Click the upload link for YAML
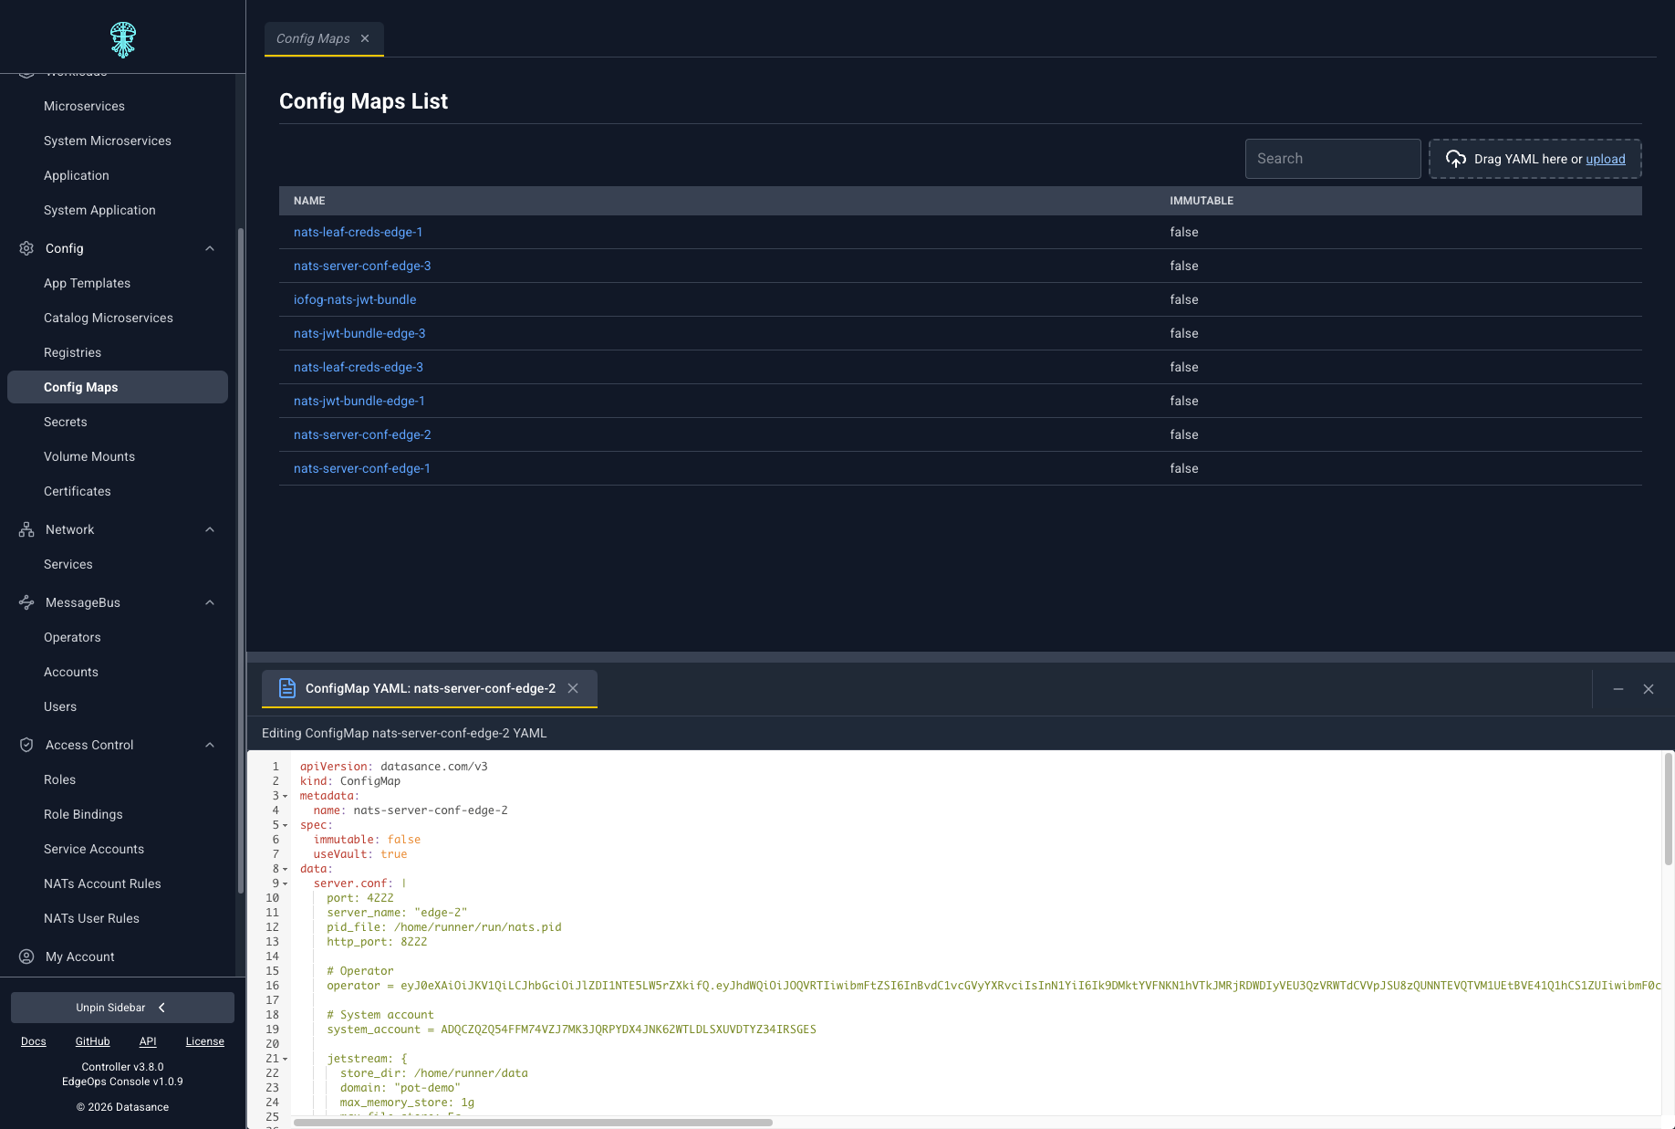 click(x=1606, y=159)
